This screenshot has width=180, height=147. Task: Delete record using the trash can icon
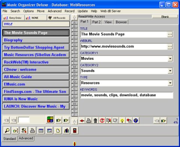95,121
